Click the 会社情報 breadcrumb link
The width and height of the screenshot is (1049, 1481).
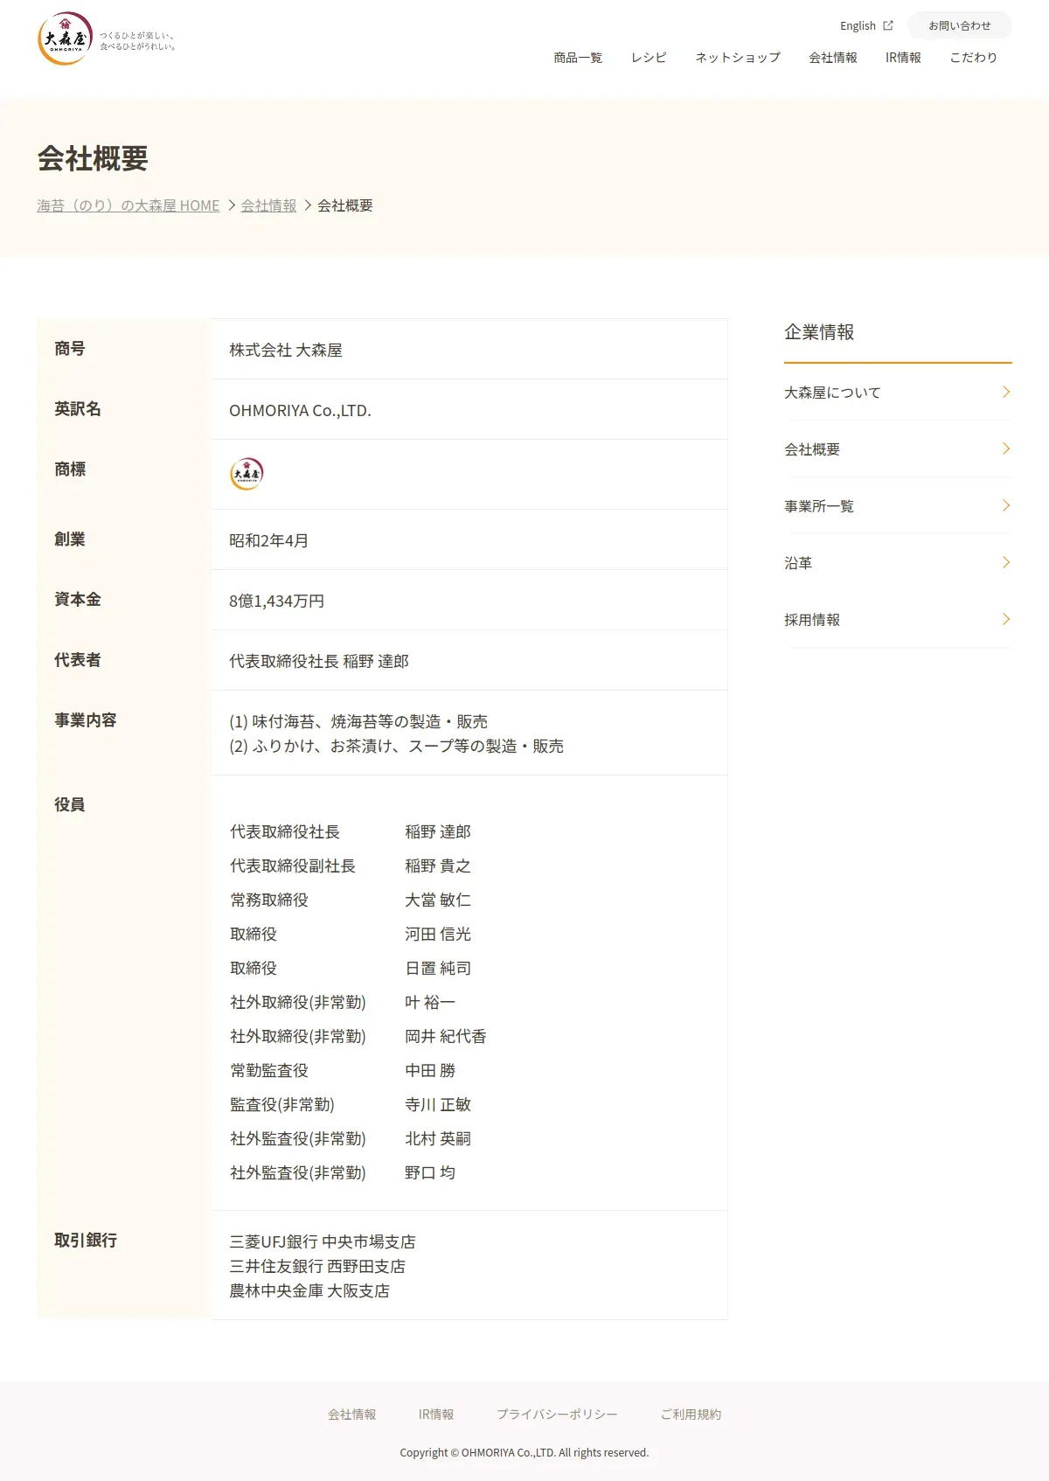pos(268,205)
